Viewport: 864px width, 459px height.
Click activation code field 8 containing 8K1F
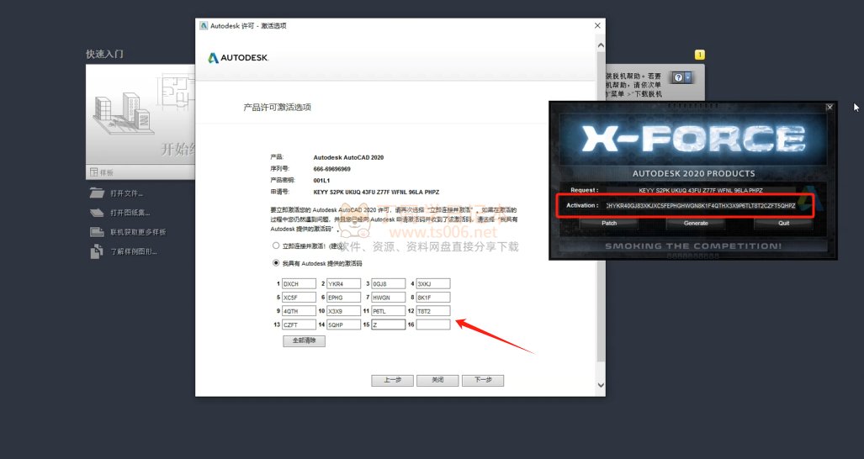pyautogui.click(x=433, y=298)
